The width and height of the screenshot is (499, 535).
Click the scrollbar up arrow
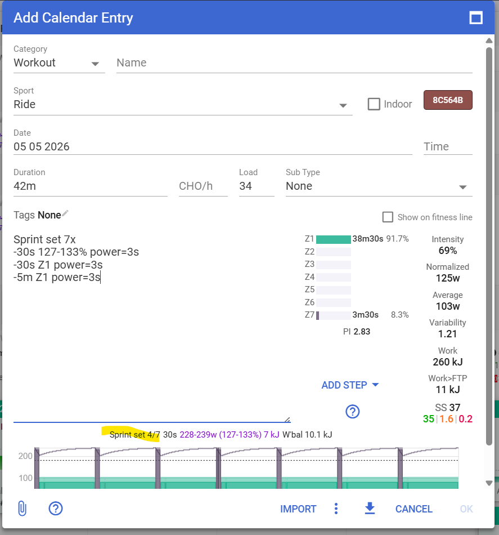coord(489,41)
